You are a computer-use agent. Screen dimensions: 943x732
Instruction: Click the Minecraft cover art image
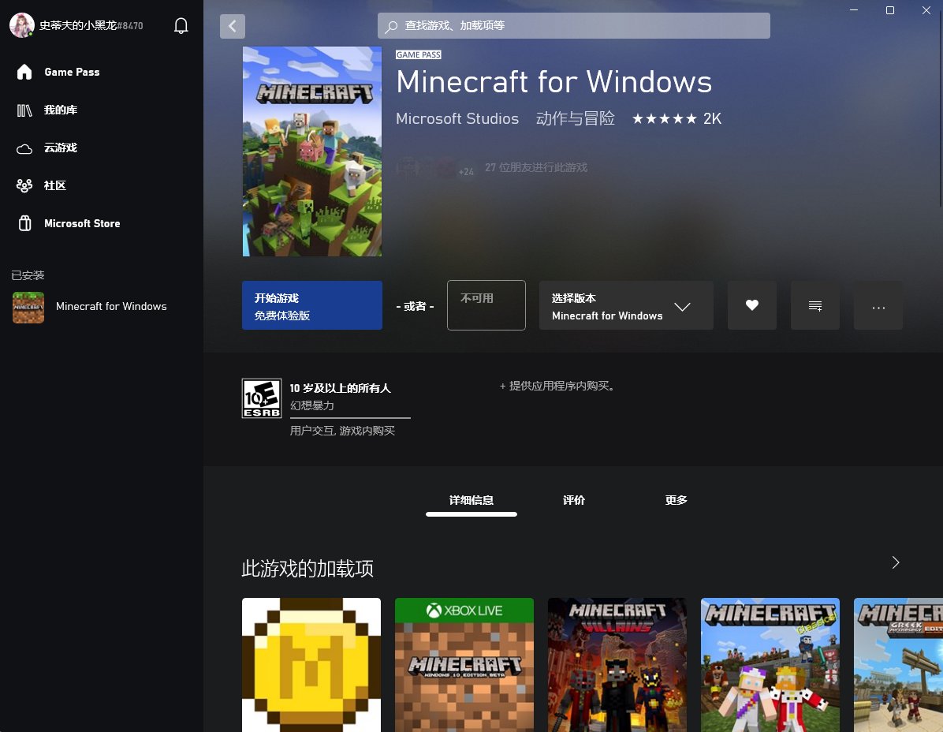[312, 151]
